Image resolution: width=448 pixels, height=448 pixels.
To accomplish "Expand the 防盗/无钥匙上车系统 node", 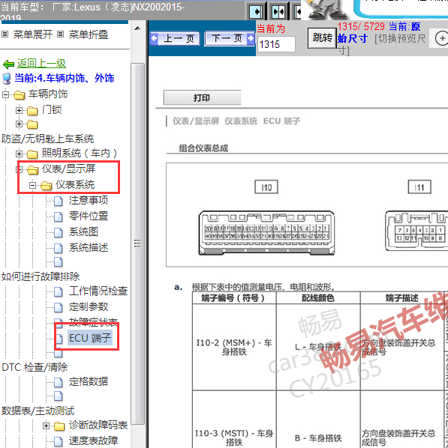I will pos(19,124).
